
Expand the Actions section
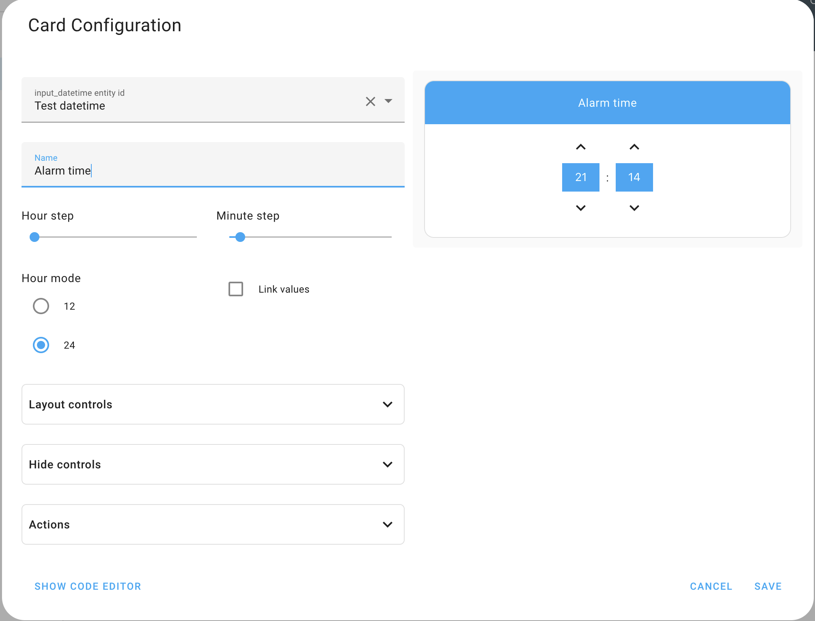(x=213, y=524)
